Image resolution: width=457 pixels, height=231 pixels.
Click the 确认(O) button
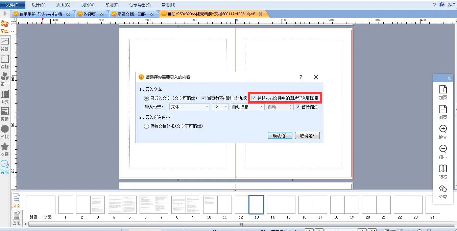[280, 136]
